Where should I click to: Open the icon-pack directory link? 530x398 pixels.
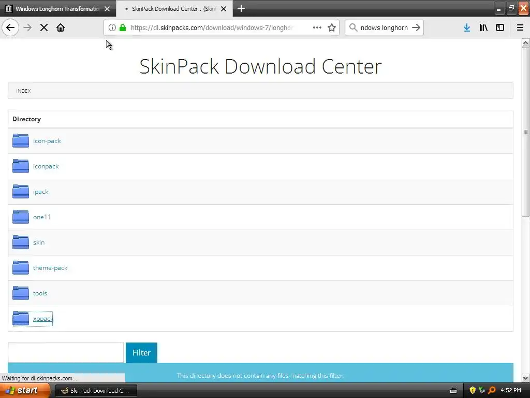click(47, 141)
